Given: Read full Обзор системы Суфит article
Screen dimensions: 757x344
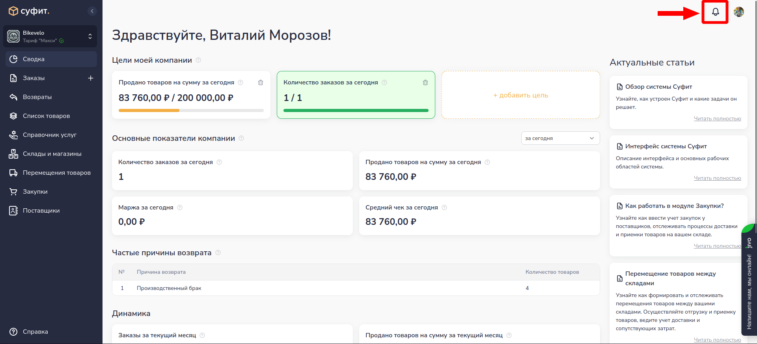Looking at the screenshot, I should [717, 119].
